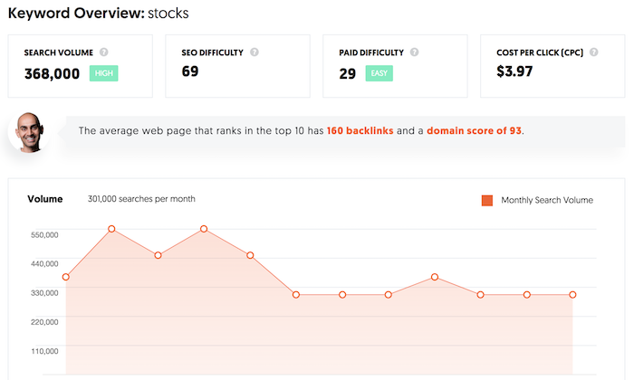Viewport: 634px width, 380px height.
Task: Toggle the Monthly Search Volume legend label
Action: click(x=547, y=200)
